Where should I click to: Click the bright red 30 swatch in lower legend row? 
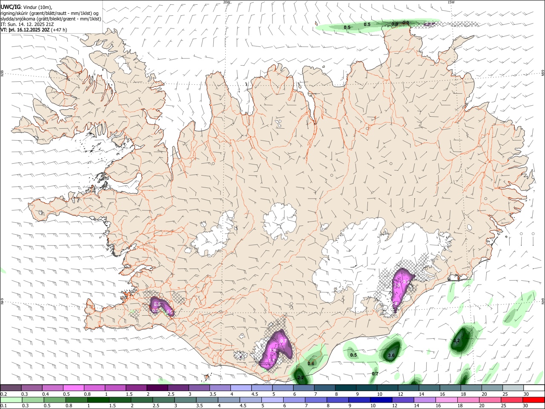pyautogui.click(x=534, y=400)
